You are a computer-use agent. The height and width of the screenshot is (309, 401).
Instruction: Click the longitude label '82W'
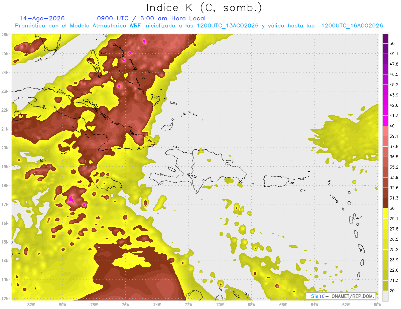pos(31,304)
